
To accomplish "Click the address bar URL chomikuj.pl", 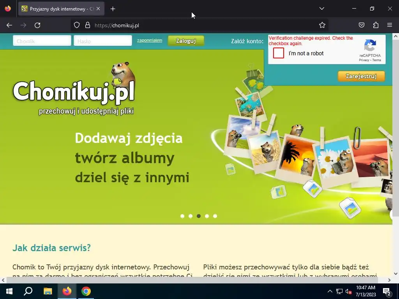I will pyautogui.click(x=117, y=25).
